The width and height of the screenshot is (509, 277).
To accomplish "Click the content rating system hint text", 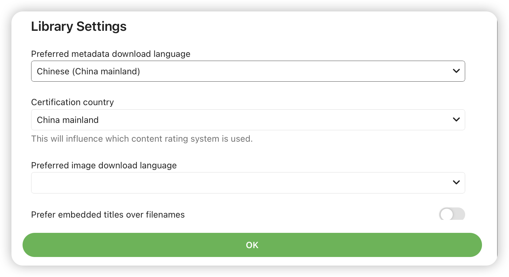I will (142, 139).
